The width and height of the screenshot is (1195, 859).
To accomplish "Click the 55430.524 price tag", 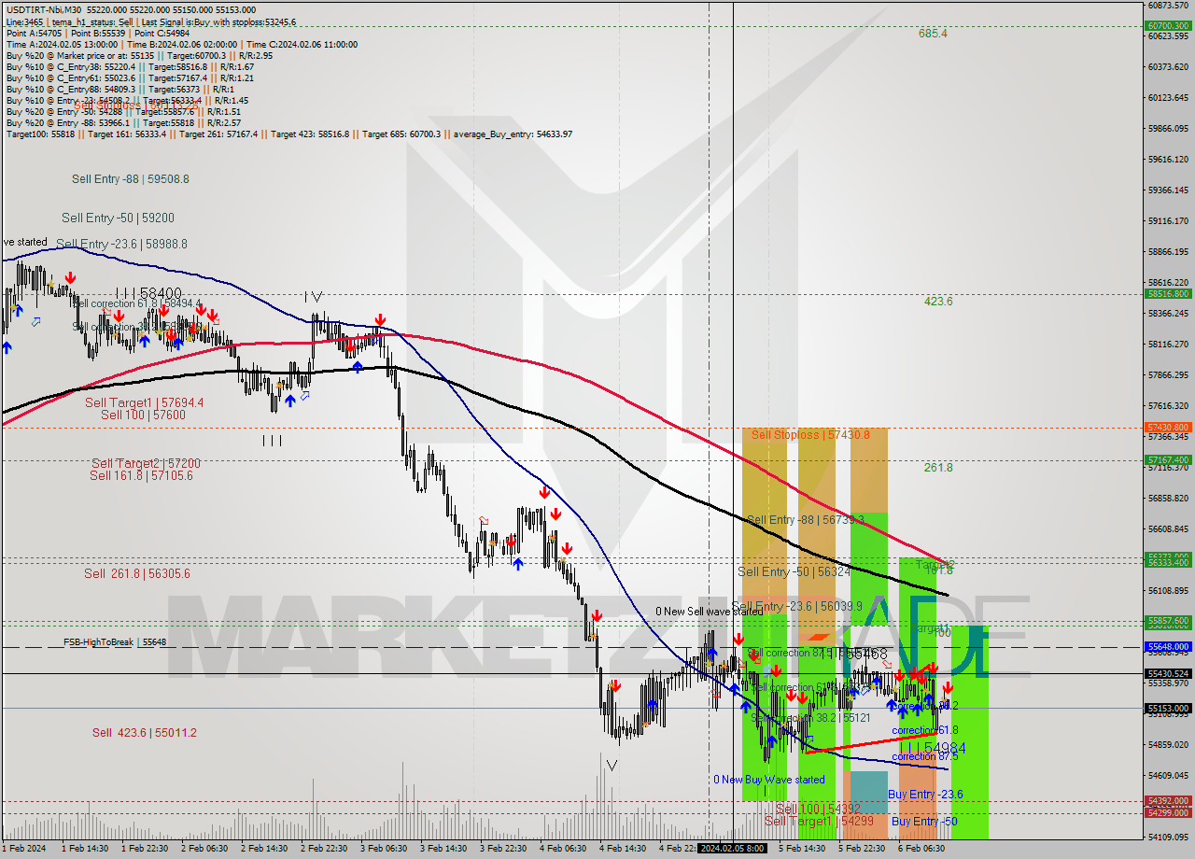I will click(1167, 673).
